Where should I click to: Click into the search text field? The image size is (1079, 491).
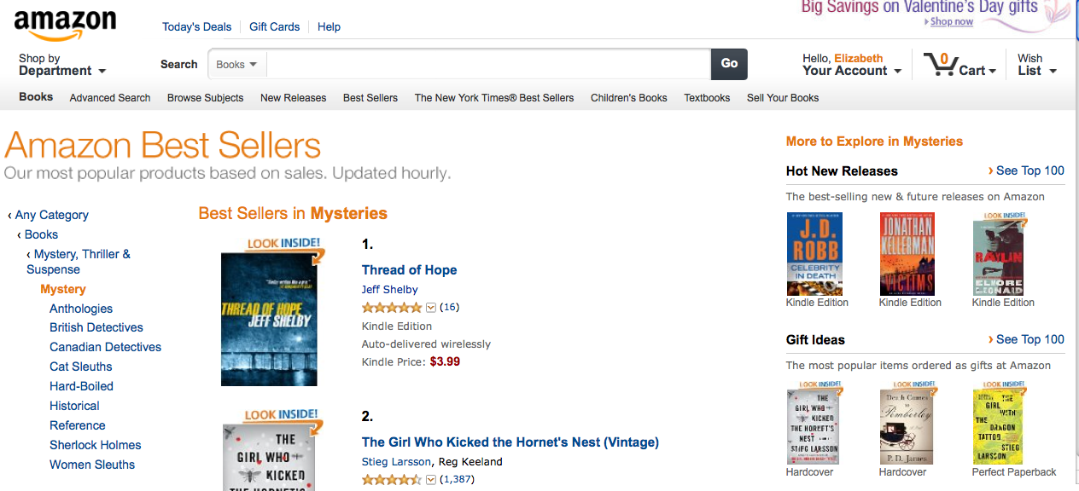(x=487, y=64)
